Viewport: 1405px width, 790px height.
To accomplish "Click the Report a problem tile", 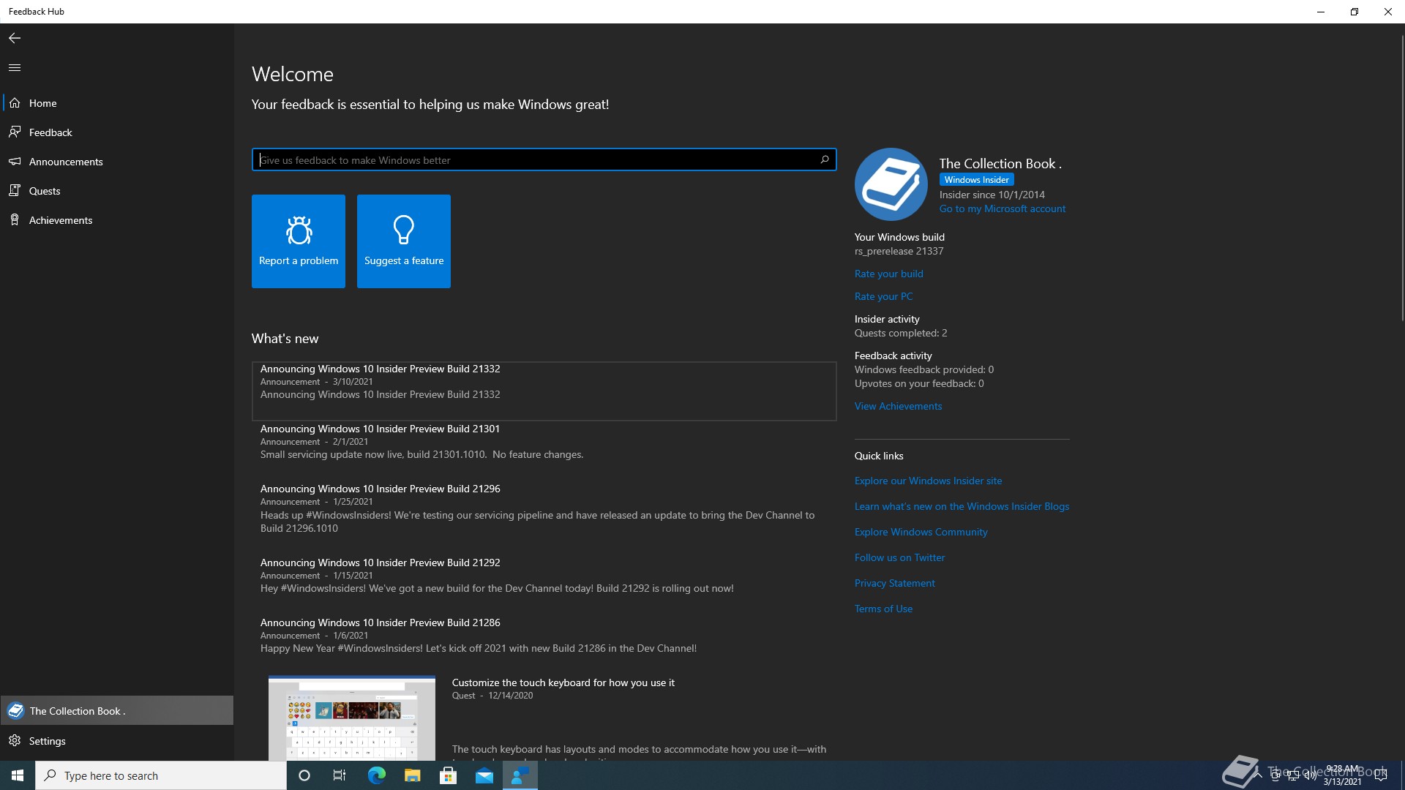I will pyautogui.click(x=299, y=241).
